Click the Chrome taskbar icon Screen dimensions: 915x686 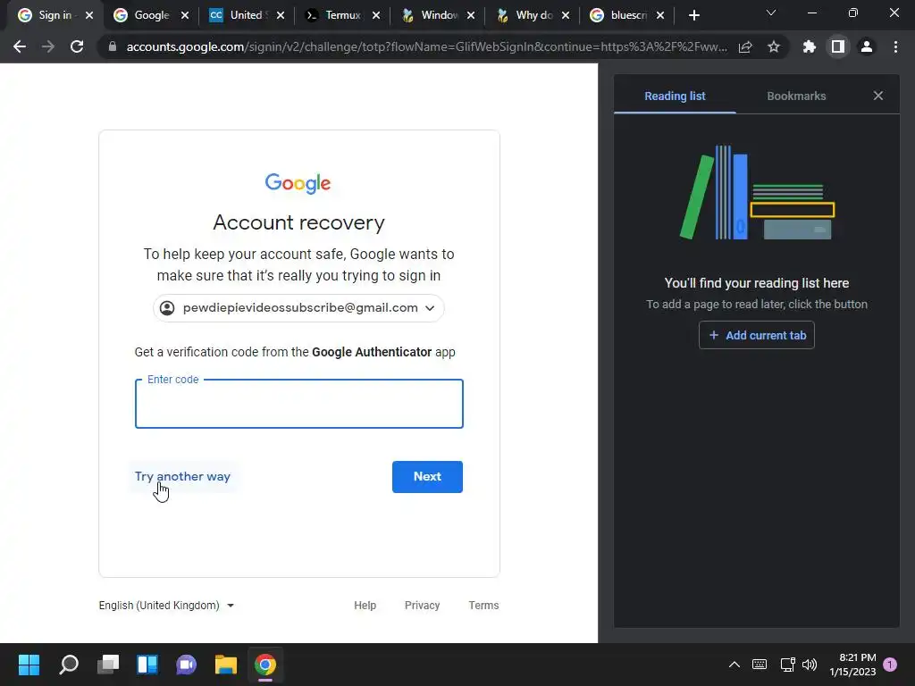pyautogui.click(x=265, y=665)
